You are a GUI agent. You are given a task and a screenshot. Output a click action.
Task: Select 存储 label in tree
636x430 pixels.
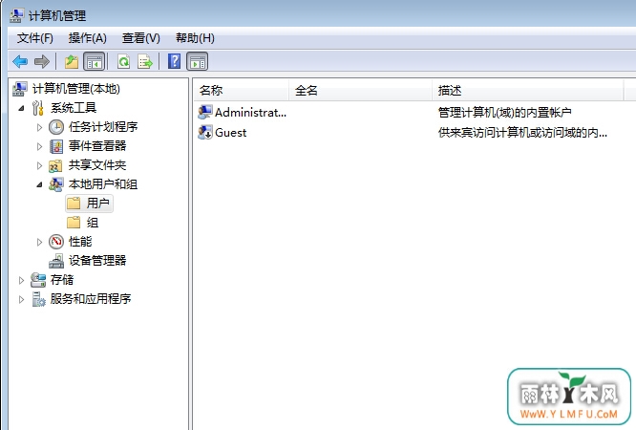[62, 279]
